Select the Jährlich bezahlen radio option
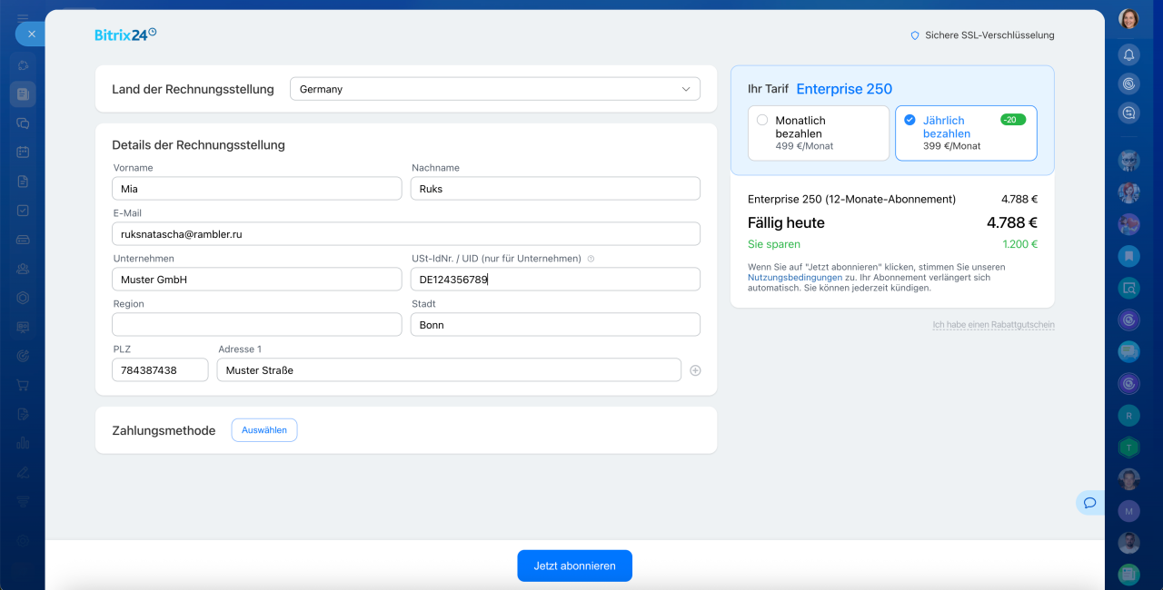This screenshot has width=1163, height=590. (910, 121)
